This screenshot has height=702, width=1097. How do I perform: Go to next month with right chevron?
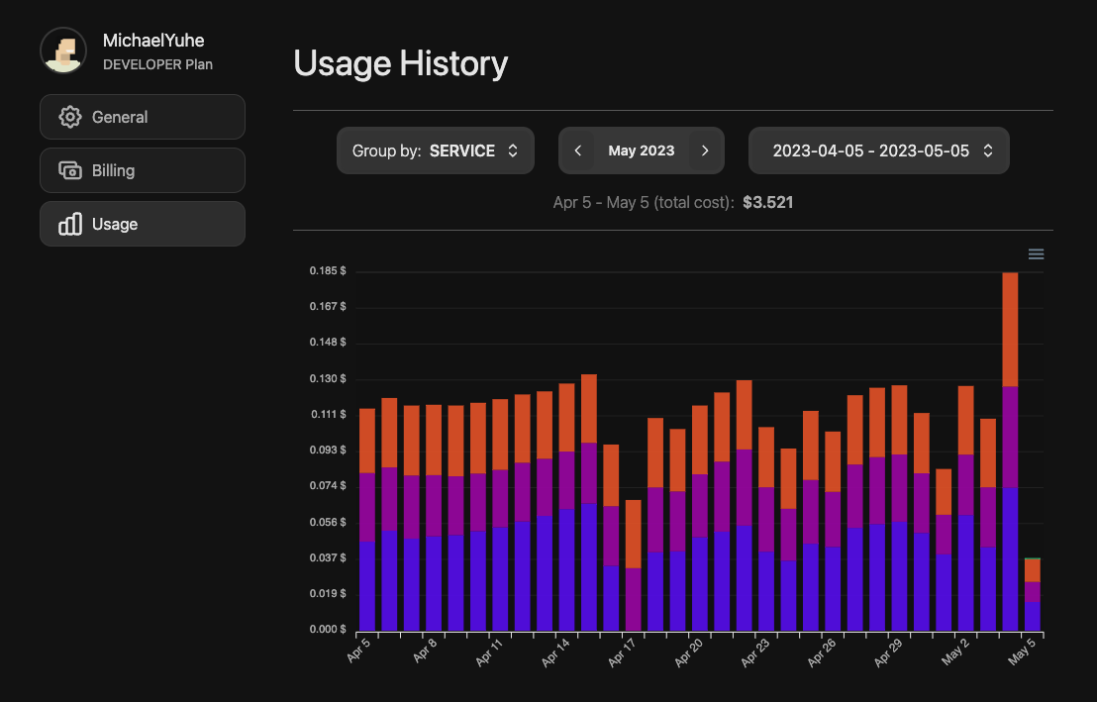[705, 150]
